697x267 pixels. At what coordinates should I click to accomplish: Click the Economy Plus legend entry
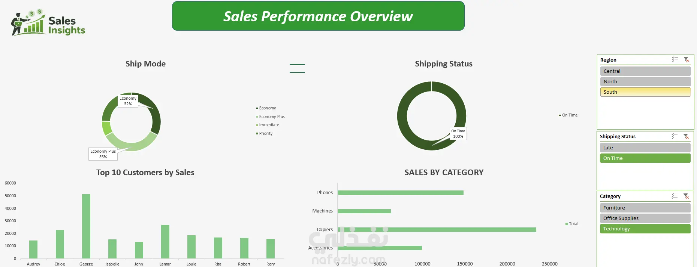[272, 117]
